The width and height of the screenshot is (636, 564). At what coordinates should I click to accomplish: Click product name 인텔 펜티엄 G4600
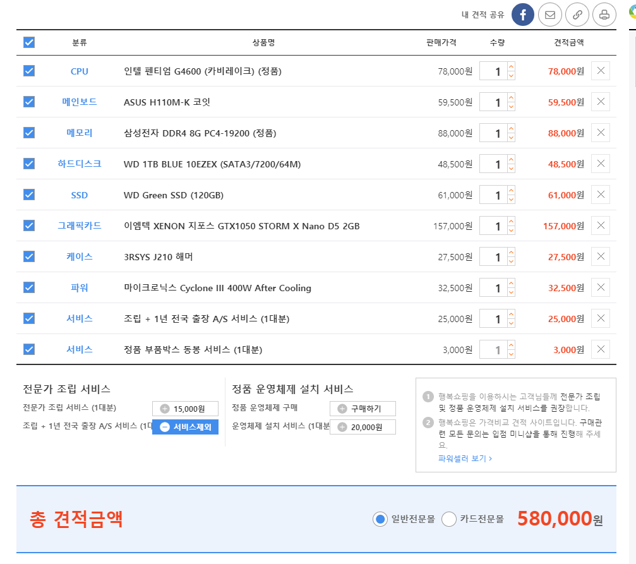[202, 71]
